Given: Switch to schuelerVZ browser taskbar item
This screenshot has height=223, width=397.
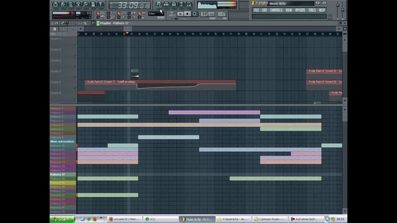Looking at the screenshot, I should pyautogui.click(x=125, y=219).
